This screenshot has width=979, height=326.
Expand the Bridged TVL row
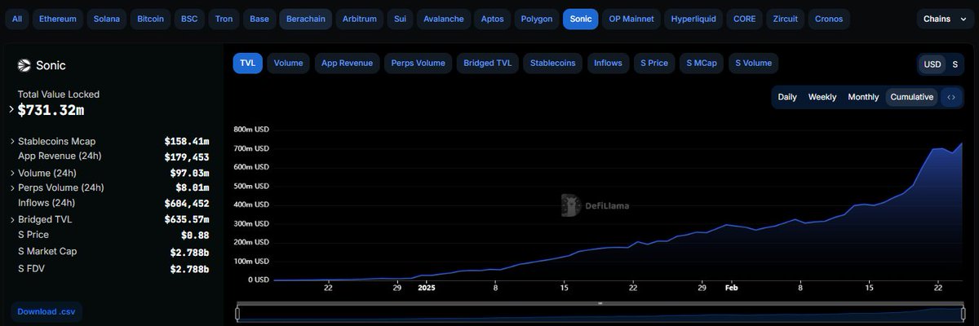click(11, 219)
